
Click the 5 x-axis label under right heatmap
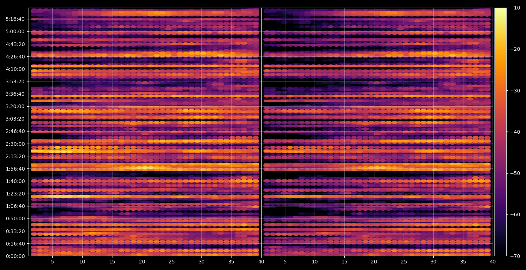285,262
